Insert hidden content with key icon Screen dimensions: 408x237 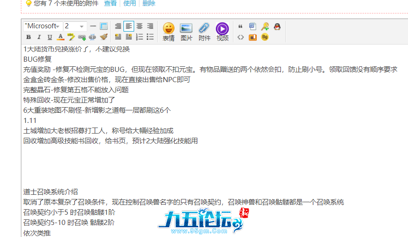[265, 26]
